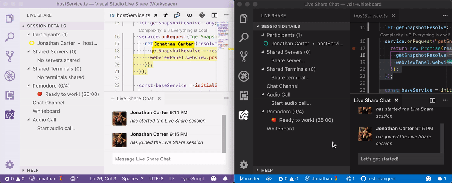
Task: Select the hostService.ts tab in dark window
Action: [x=371, y=16]
